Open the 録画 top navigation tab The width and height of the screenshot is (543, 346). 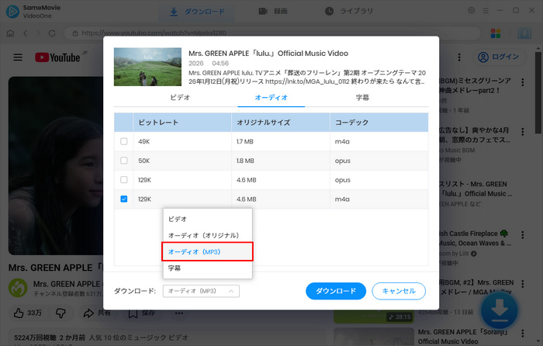click(273, 12)
